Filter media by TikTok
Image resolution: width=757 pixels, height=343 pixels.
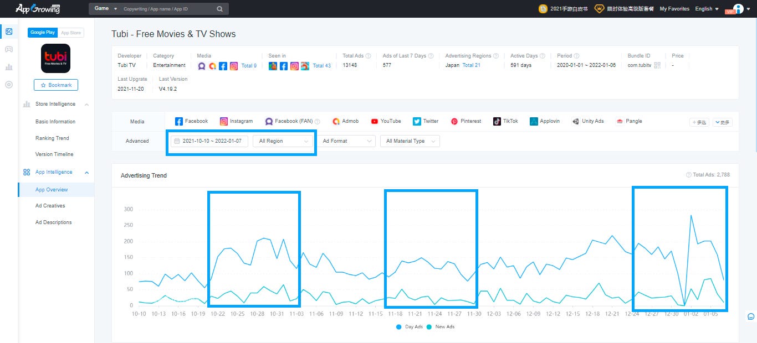(x=505, y=121)
